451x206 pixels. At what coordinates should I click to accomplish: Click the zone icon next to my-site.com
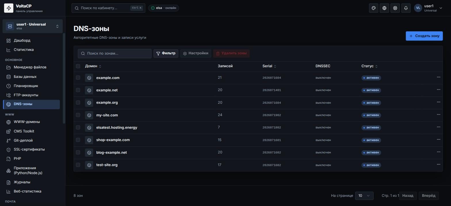point(89,115)
